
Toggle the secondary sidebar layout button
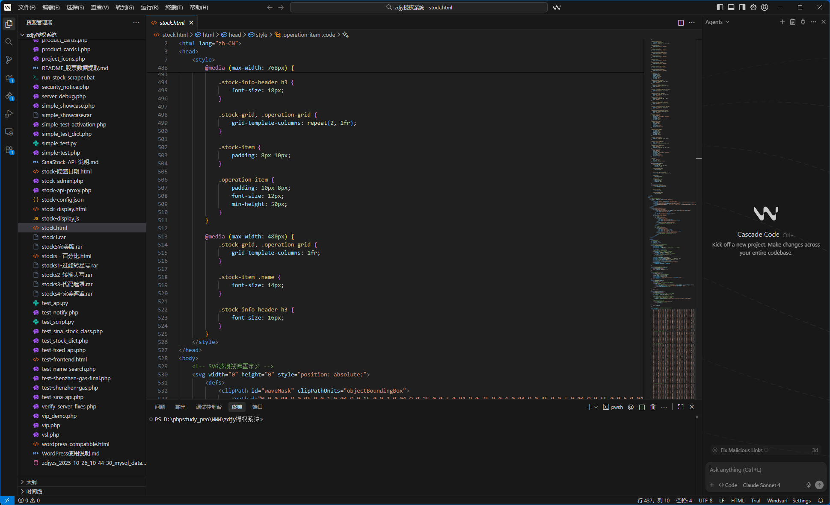tap(742, 7)
